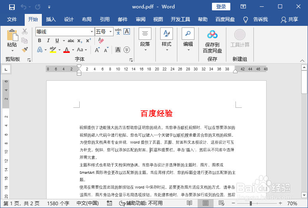Image resolution: width=308 pixels, height=208 pixels.
Task: Click the character border A icon
Action: click(127, 31)
